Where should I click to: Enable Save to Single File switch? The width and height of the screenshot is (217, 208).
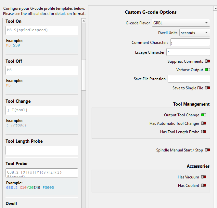click(x=208, y=88)
